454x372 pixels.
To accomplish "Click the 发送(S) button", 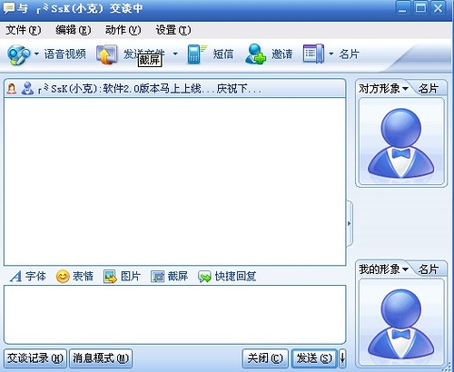I will click(314, 358).
